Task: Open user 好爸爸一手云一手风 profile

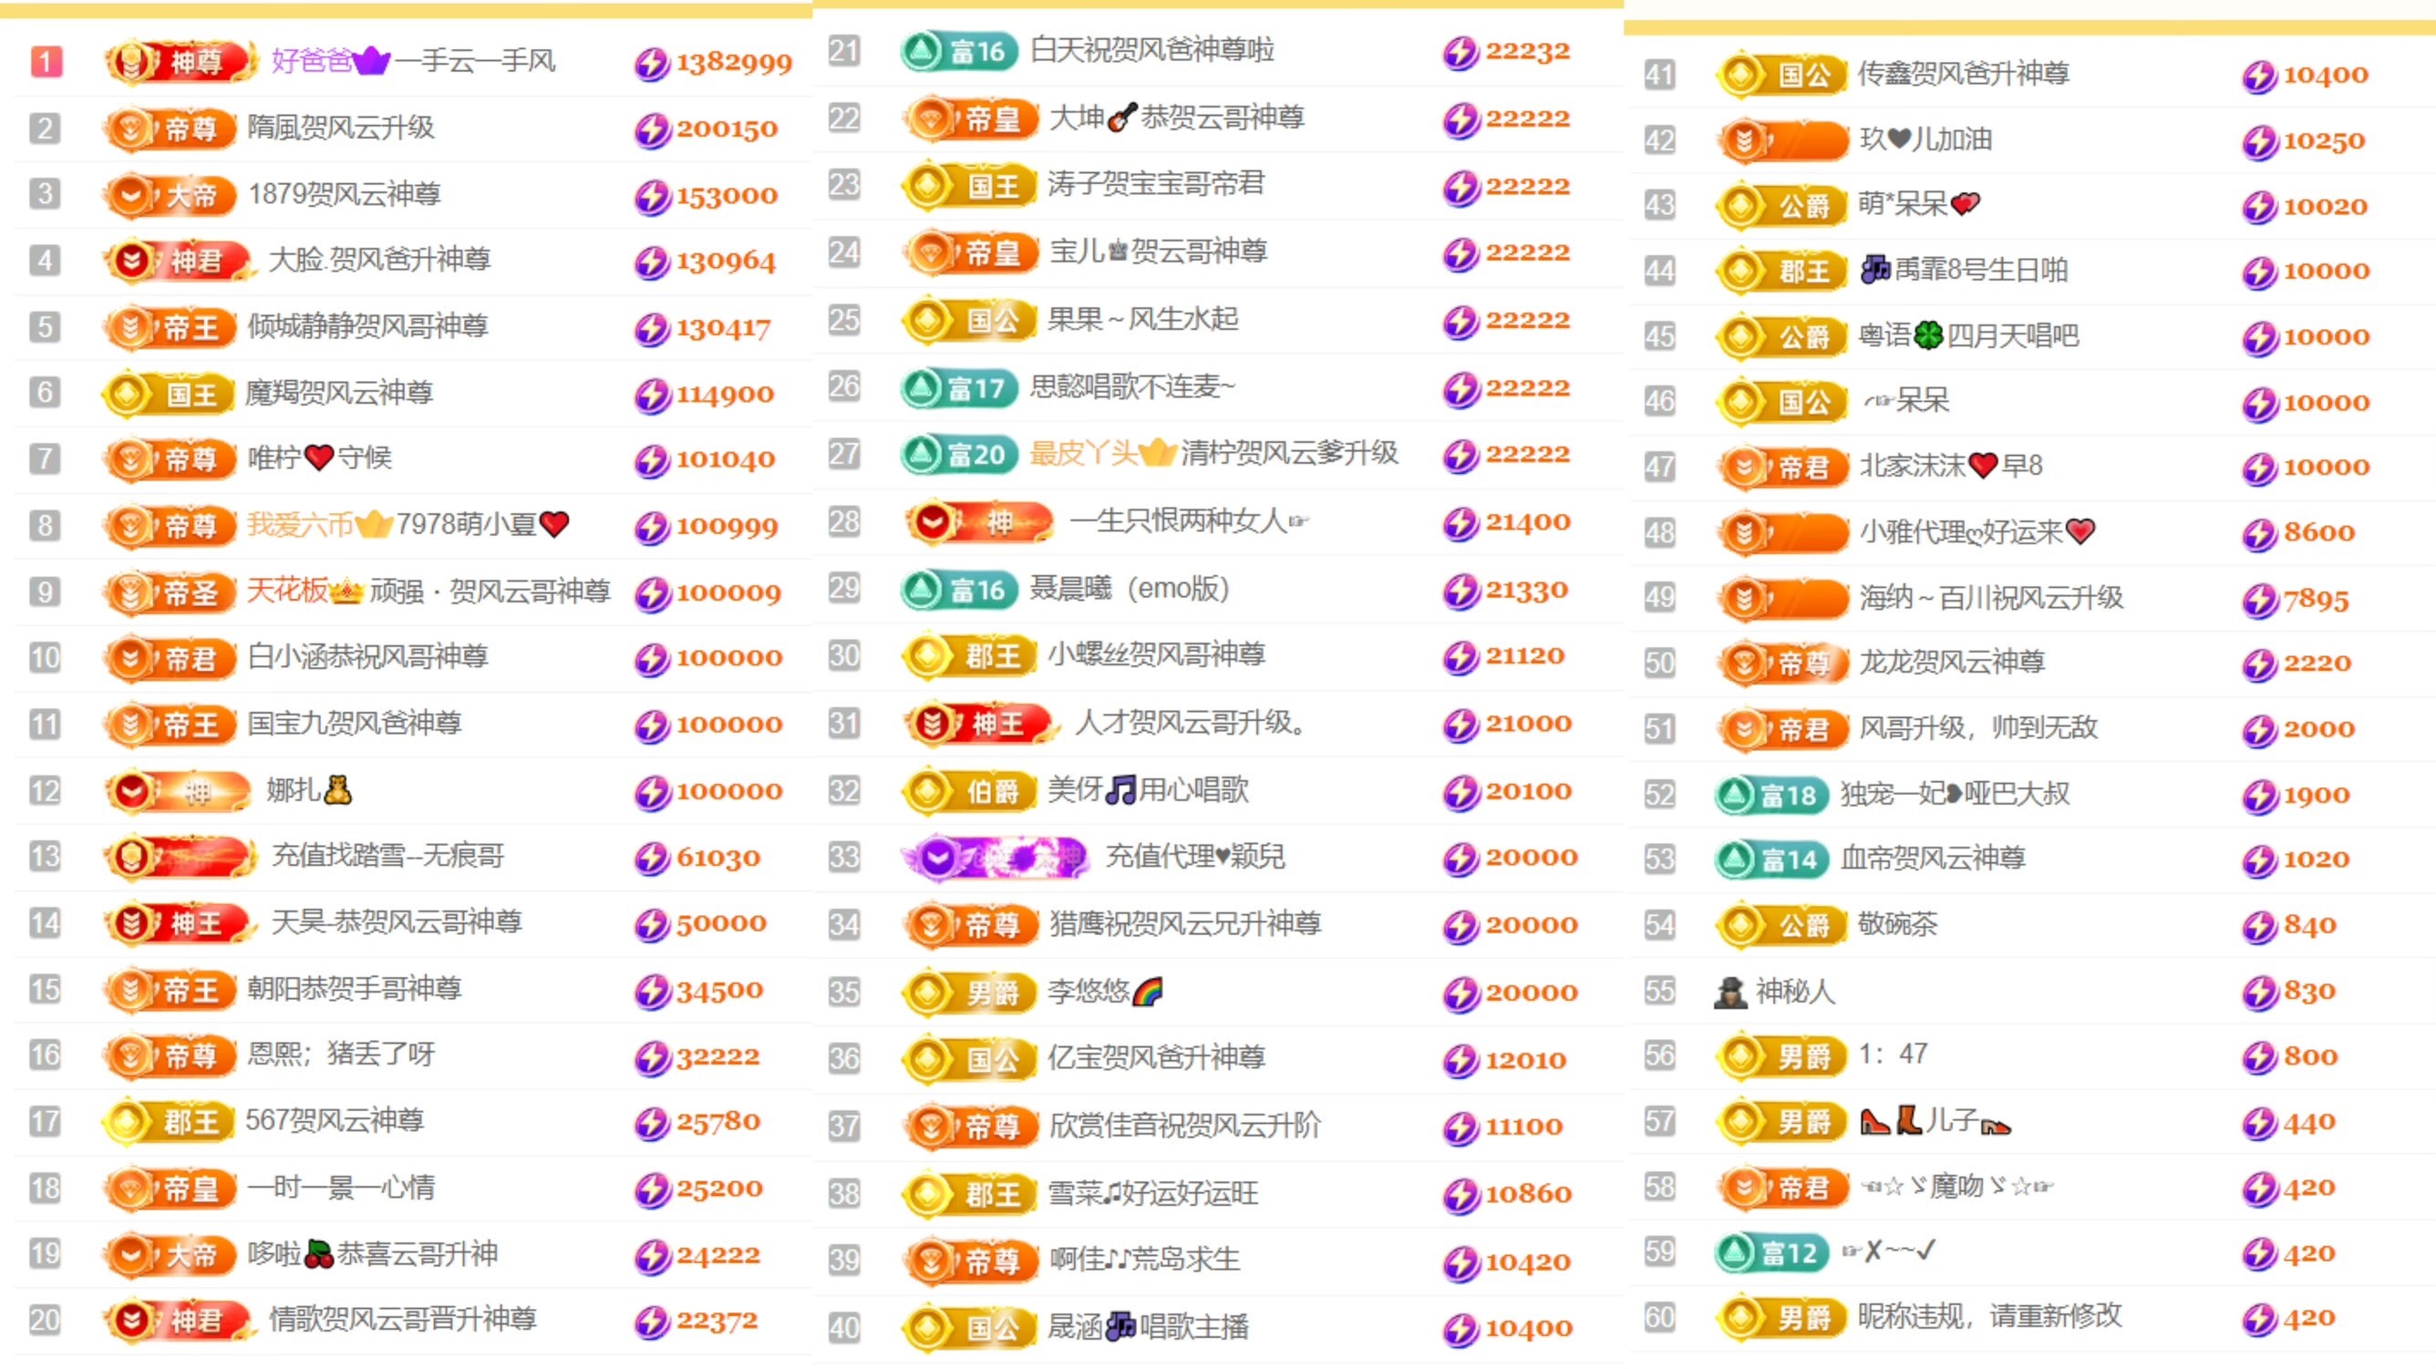Action: [413, 61]
